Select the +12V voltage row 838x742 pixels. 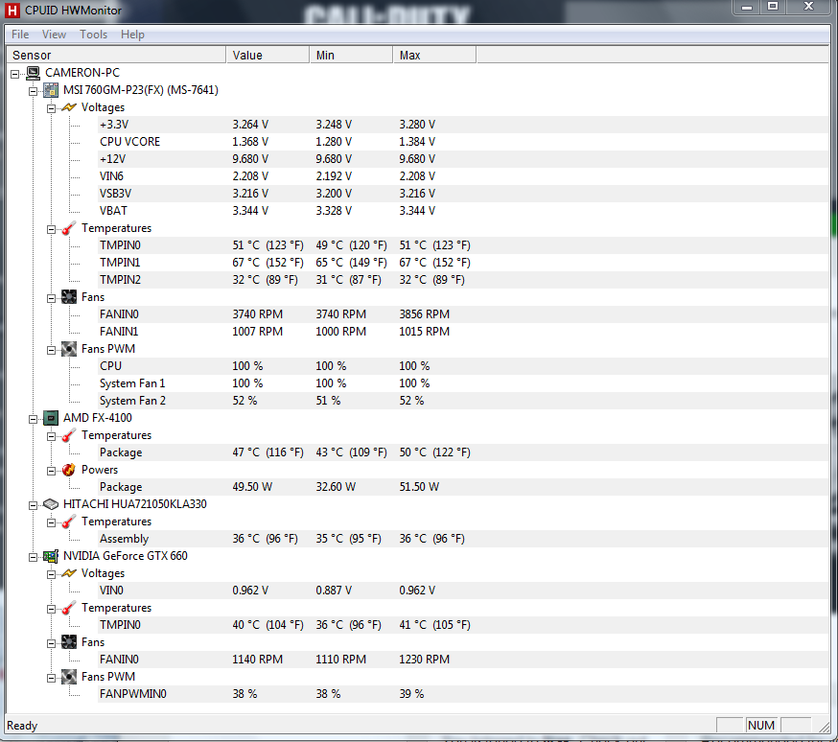tap(463, 159)
